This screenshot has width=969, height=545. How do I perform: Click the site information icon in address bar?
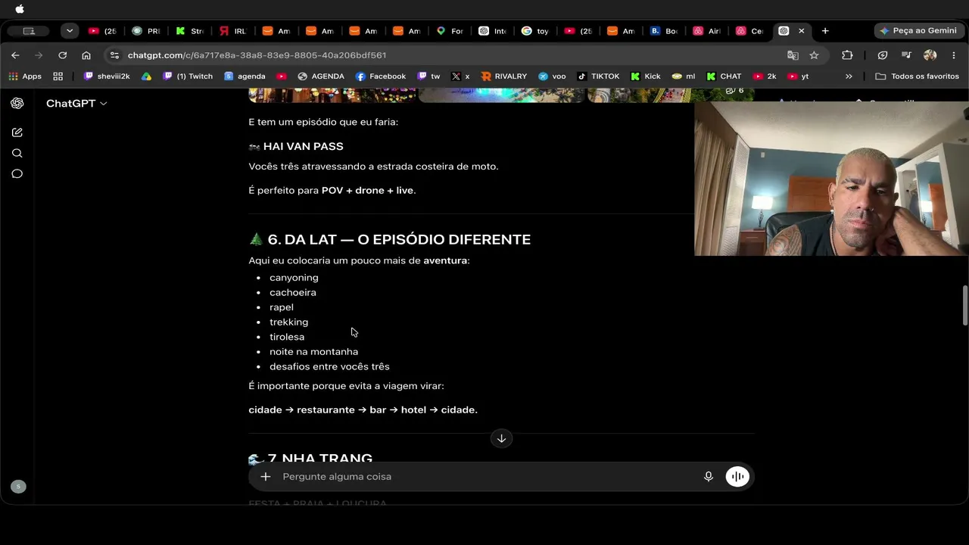pos(114,55)
